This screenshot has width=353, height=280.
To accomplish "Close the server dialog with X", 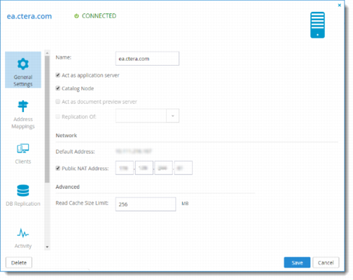I will click(x=340, y=5).
